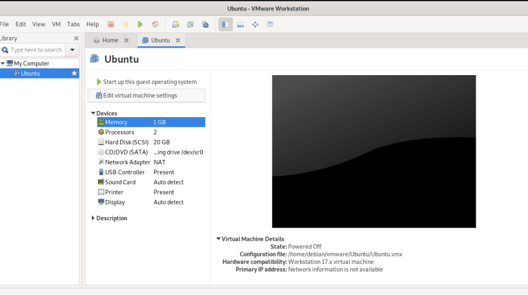Image resolution: width=528 pixels, height=295 pixels.
Task: Click the library search input field
Action: pyautogui.click(x=33, y=50)
